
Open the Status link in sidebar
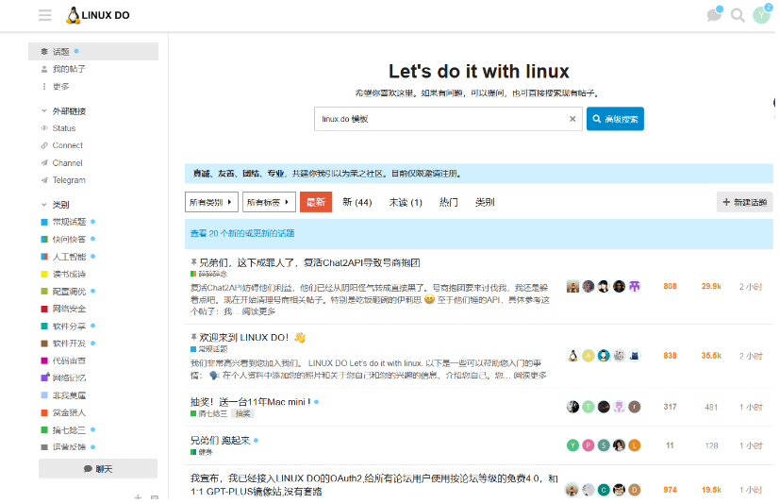click(63, 128)
